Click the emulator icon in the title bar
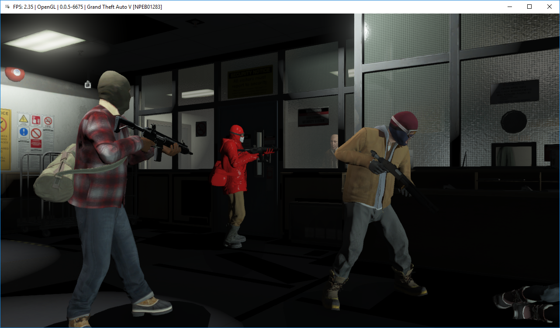The height and width of the screenshot is (328, 560). pos(7,7)
